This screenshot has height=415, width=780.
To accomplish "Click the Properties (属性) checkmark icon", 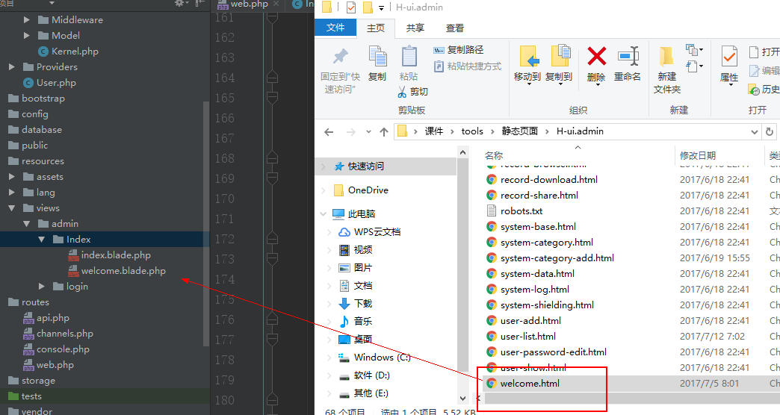I will (x=728, y=57).
